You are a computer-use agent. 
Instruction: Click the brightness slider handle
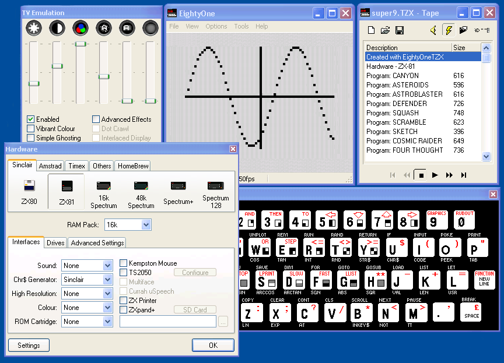[x=34, y=84]
